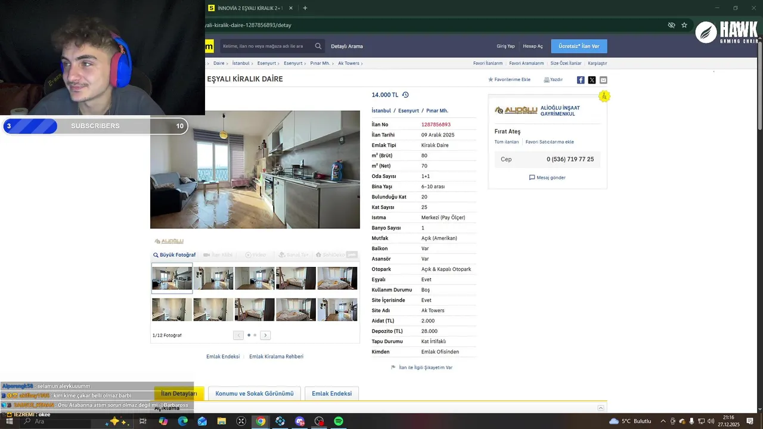Click the main apartment photo
The width and height of the screenshot is (763, 429).
(x=255, y=169)
